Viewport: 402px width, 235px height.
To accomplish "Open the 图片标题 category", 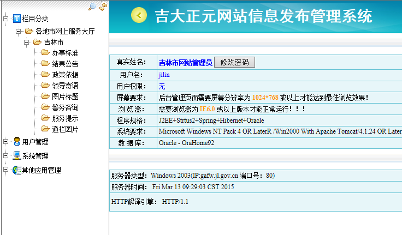I will tap(65, 97).
